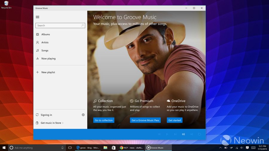Click the Go Premium heading text

(x=144, y=101)
